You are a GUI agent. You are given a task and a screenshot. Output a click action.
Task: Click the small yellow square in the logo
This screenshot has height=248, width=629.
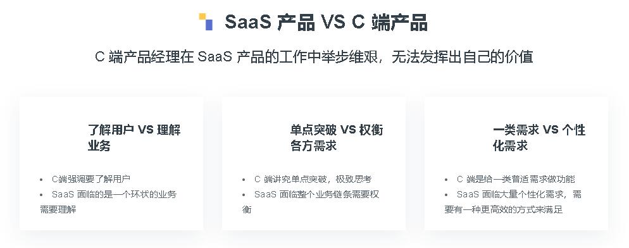tap(202, 16)
